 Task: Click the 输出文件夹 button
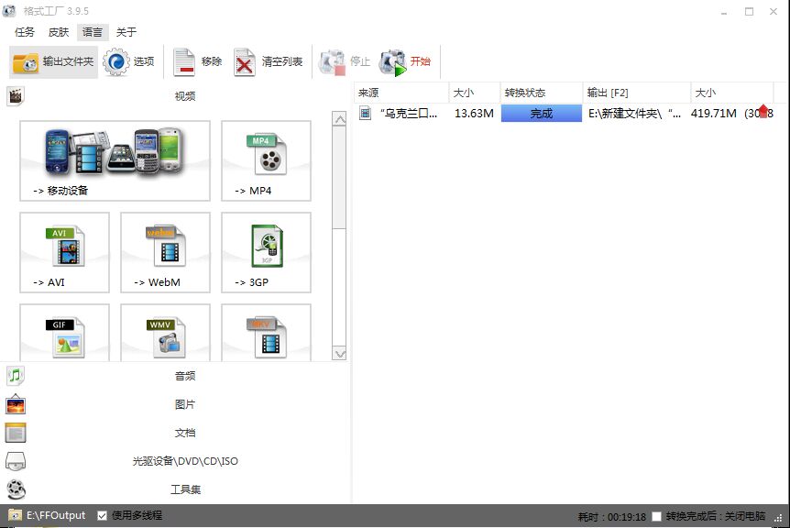click(53, 61)
